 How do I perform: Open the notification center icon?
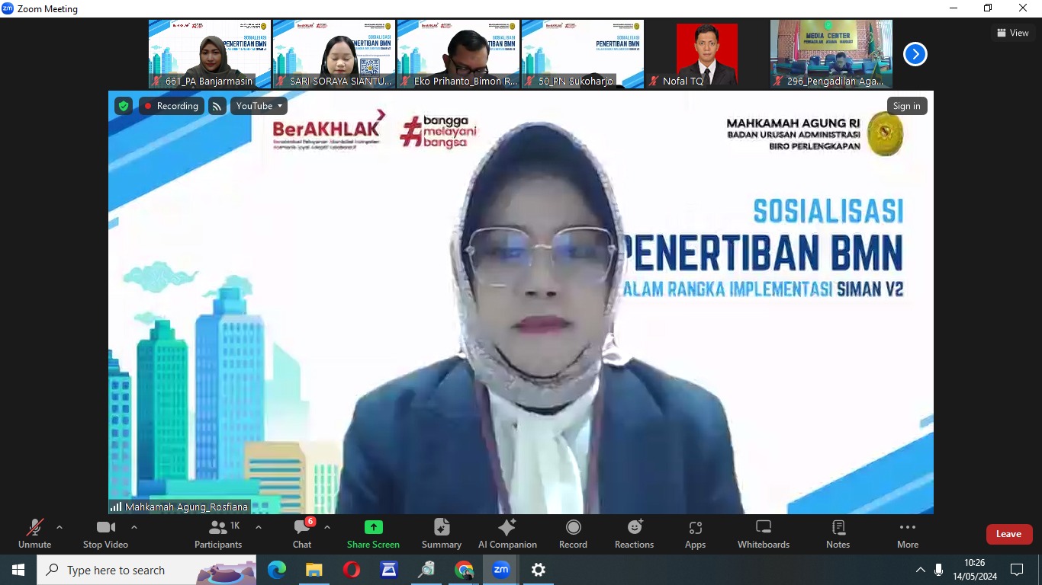[1017, 570]
